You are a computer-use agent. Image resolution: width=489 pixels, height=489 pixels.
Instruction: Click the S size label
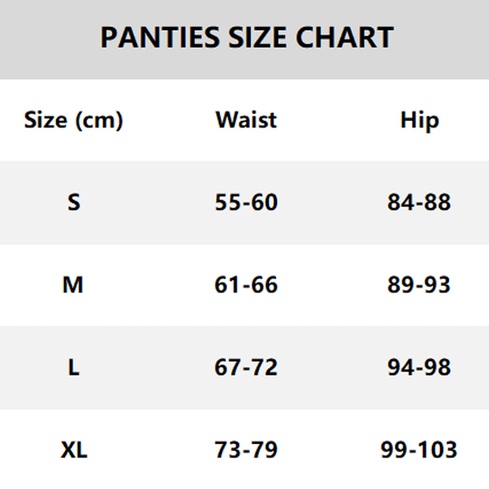(x=73, y=202)
